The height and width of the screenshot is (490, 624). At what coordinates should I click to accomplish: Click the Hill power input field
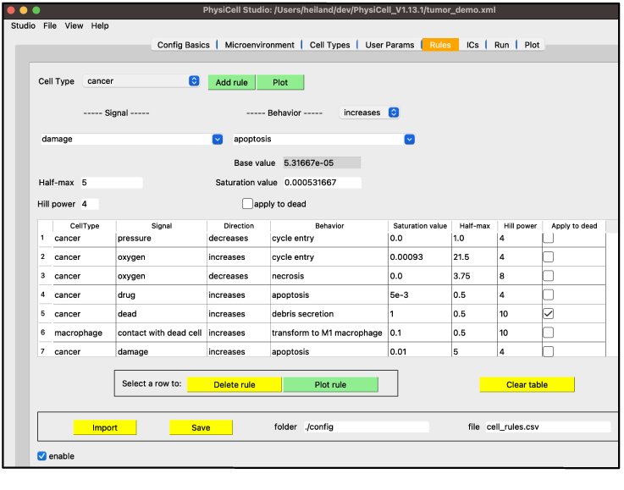(90, 204)
